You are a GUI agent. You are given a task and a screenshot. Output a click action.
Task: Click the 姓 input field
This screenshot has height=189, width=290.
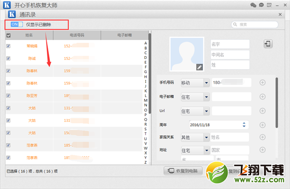230,65
